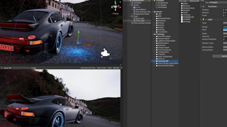The width and height of the screenshot is (227, 127).
Task: Click the green Y-axis move arrow
Action: (x=78, y=35)
